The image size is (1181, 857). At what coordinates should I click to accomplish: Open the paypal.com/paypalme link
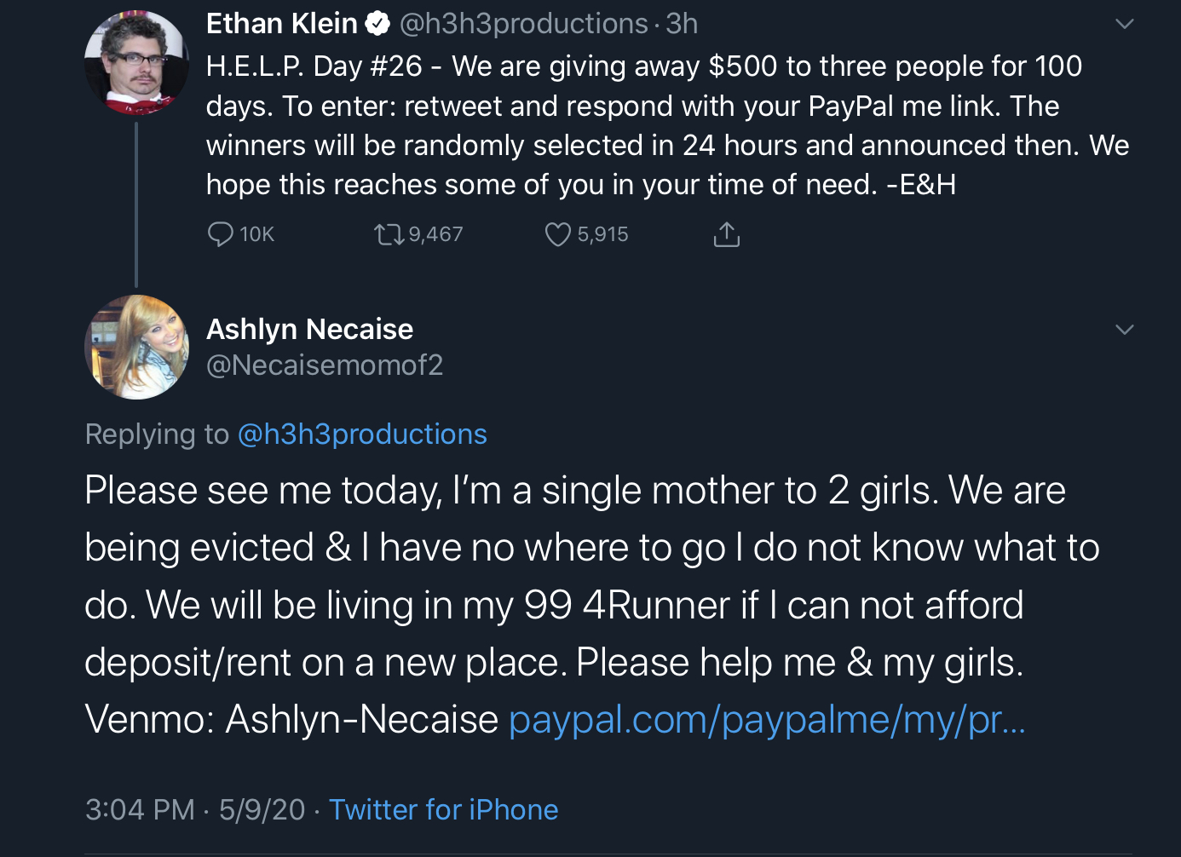tap(767, 720)
